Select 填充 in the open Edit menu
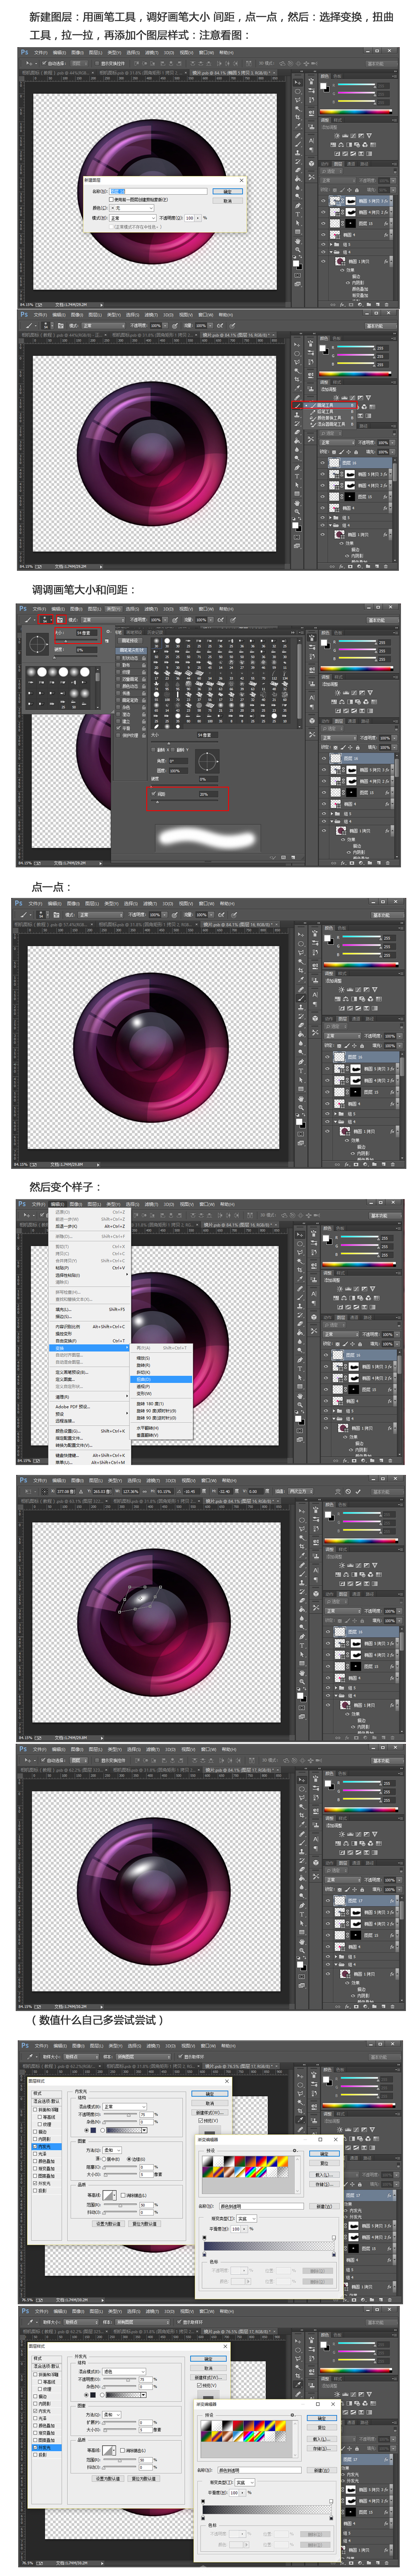 pos(91,1309)
